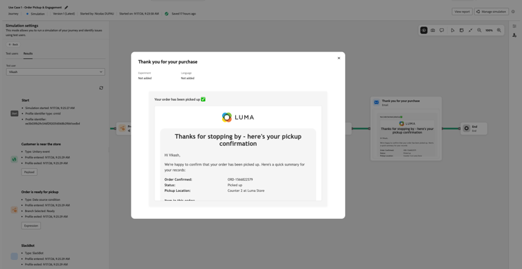522x269 pixels.
Task: Click the Simulation status label in header
Action: pyautogui.click(x=38, y=14)
